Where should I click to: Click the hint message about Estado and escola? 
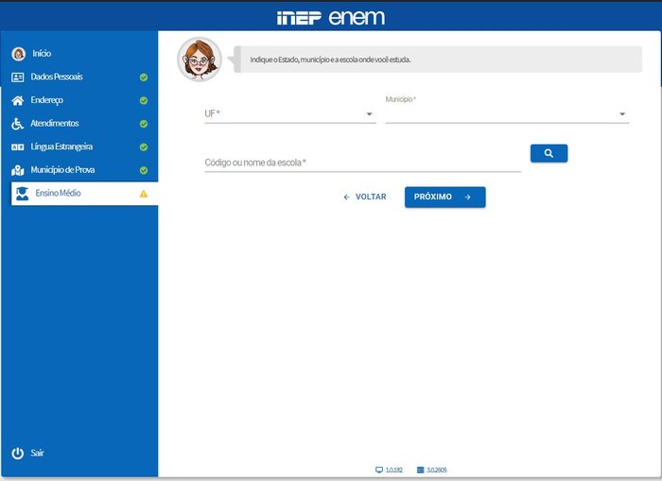click(x=438, y=60)
